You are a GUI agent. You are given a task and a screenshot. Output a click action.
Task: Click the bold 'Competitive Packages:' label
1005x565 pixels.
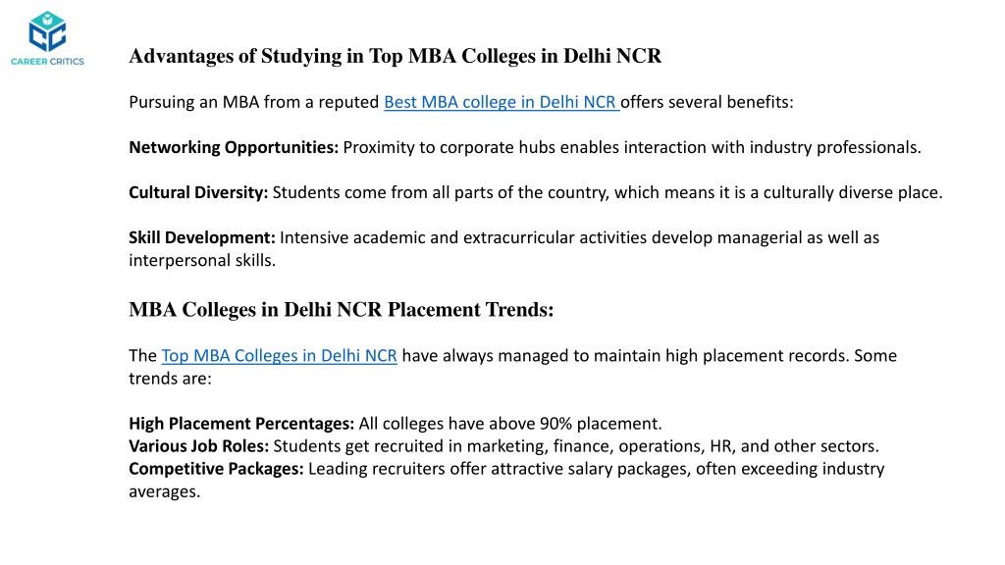[216, 469]
